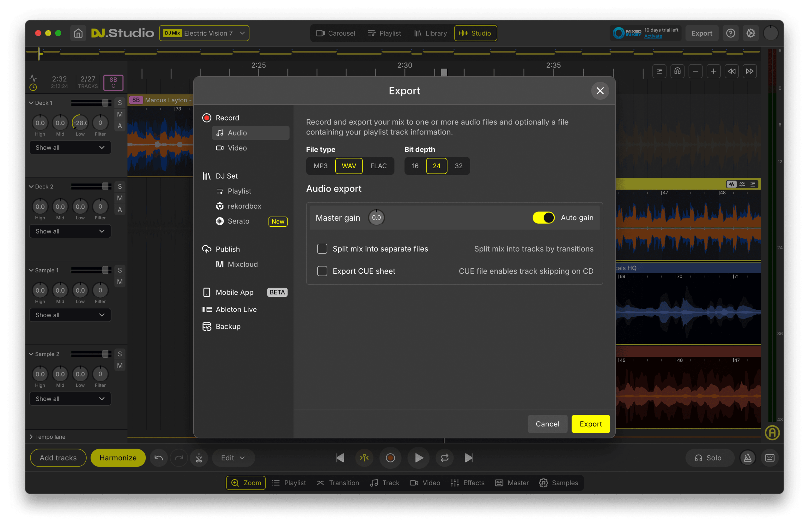This screenshot has width=809, height=524.
Task: Skip to next track icon
Action: click(x=468, y=458)
